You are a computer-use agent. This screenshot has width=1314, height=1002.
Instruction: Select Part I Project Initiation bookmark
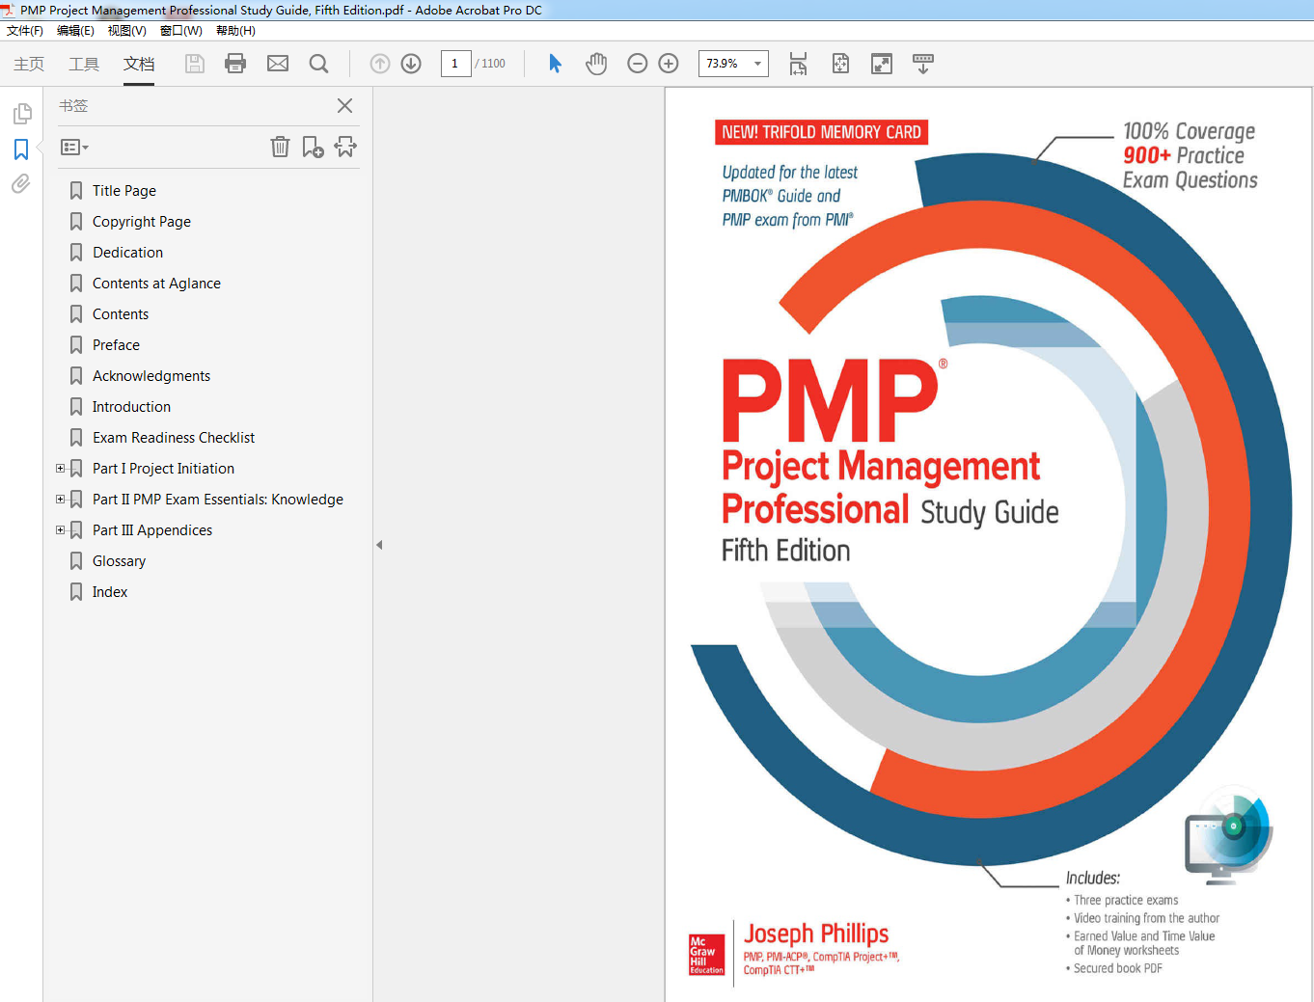click(163, 469)
